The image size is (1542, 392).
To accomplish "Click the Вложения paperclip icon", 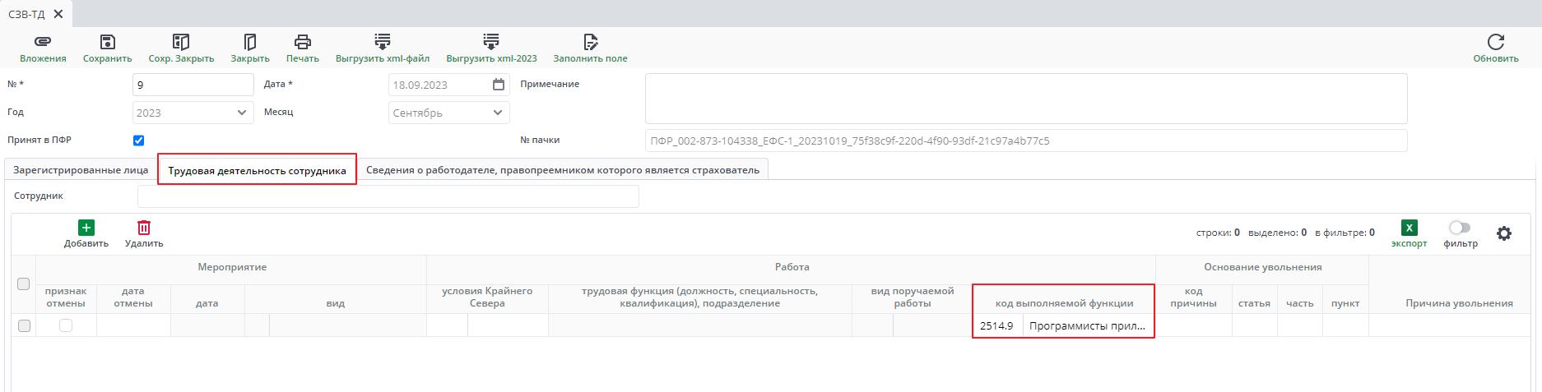I will pos(43,42).
